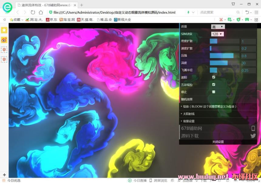The height and width of the screenshot is (183, 261).
Task: Expand the 背景设置 section
Action: [x=218, y=121]
